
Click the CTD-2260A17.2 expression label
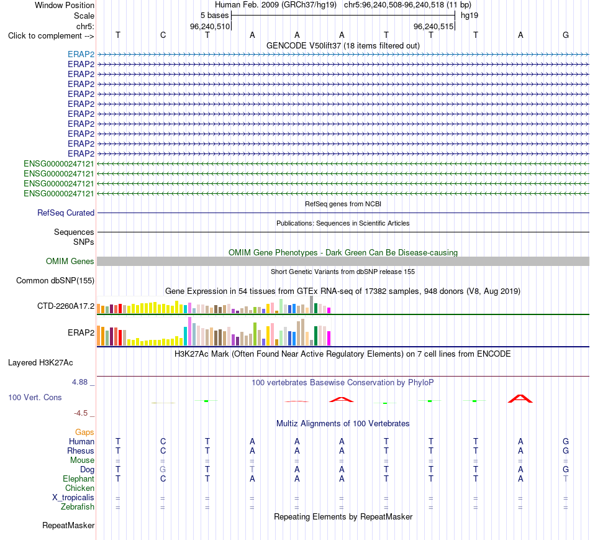tap(66, 306)
